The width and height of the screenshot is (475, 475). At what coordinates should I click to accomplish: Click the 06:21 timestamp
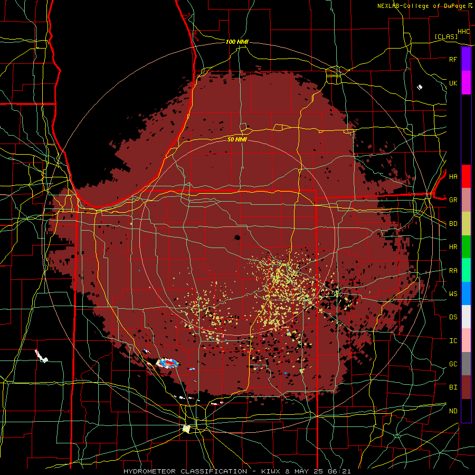(340, 471)
